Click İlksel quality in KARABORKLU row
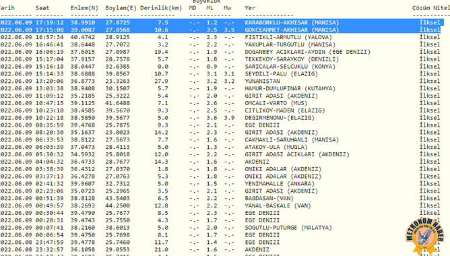This screenshot has width=450, height=256. pos(430,22)
